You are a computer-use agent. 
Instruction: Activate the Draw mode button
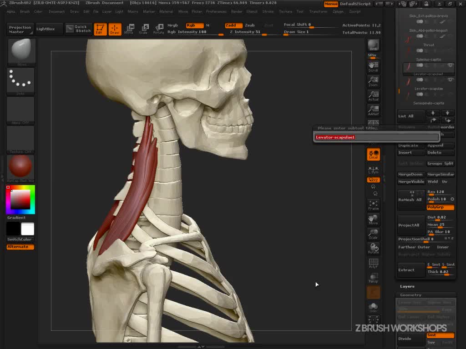coord(115,29)
